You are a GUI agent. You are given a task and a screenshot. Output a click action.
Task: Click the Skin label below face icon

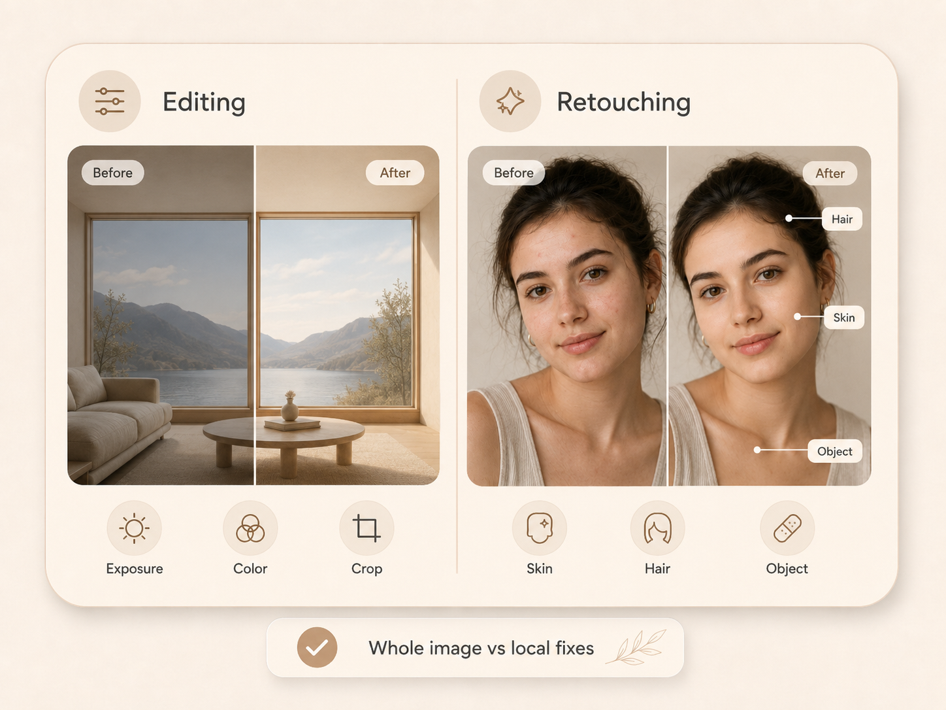tap(540, 569)
